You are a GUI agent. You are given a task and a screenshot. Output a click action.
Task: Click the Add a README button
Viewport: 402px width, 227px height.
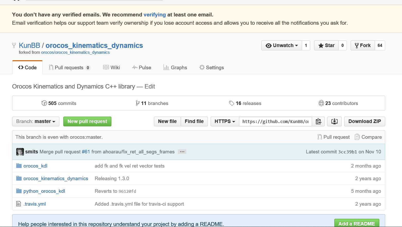357,223
